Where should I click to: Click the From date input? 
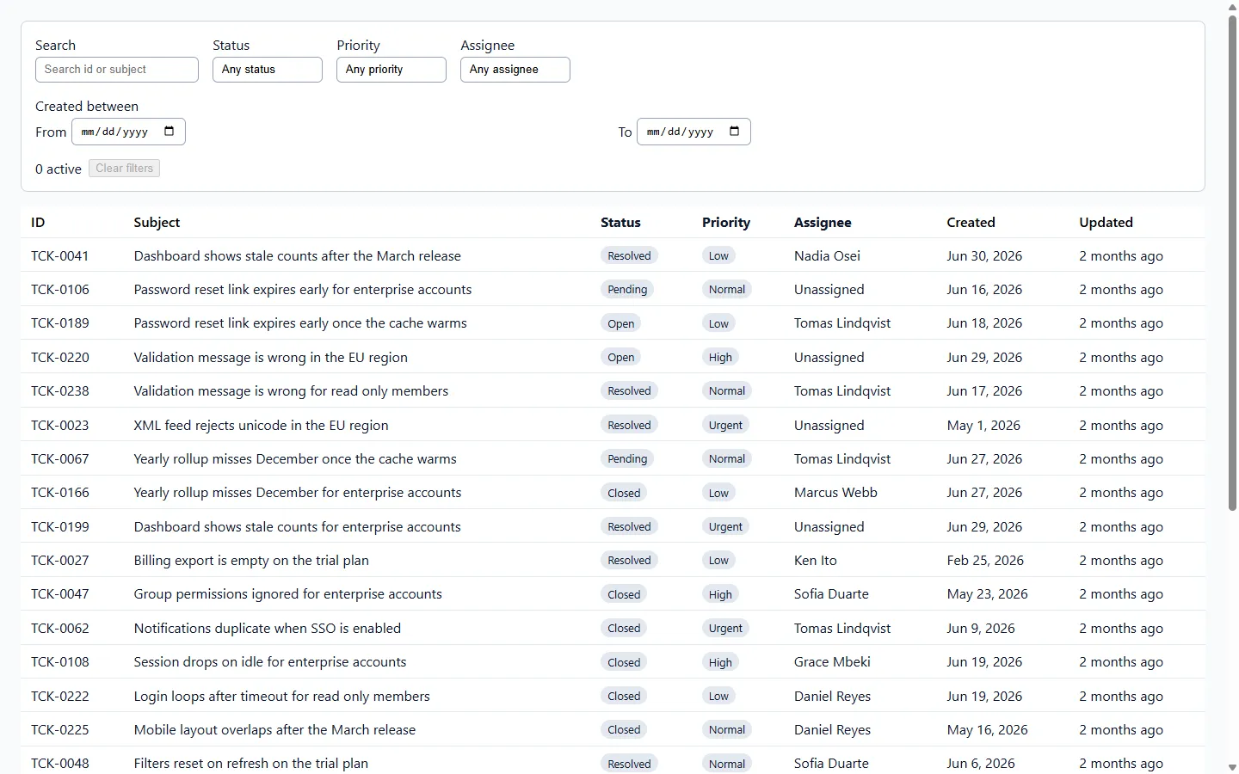(x=128, y=132)
